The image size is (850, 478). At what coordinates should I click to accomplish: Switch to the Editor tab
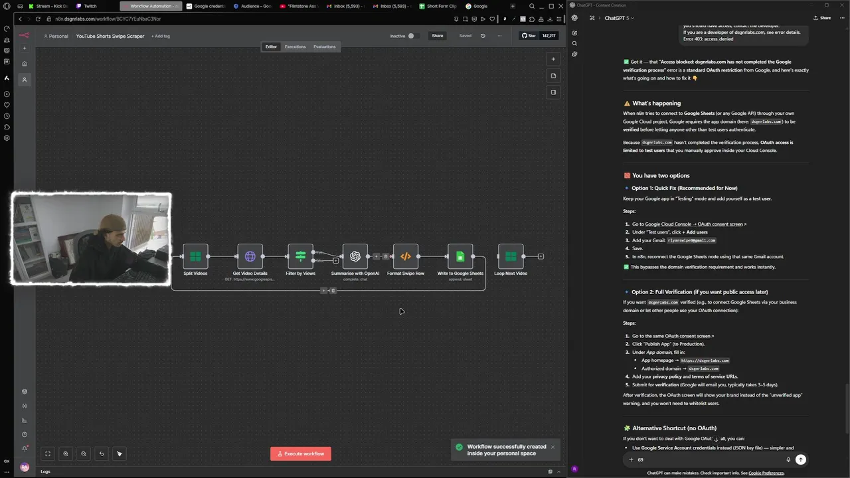click(271, 46)
